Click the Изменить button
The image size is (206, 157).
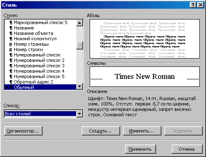coord(142,131)
